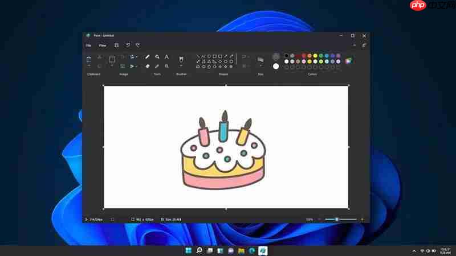Select the Pencil tool
This screenshot has height=256, width=456.
click(x=148, y=57)
